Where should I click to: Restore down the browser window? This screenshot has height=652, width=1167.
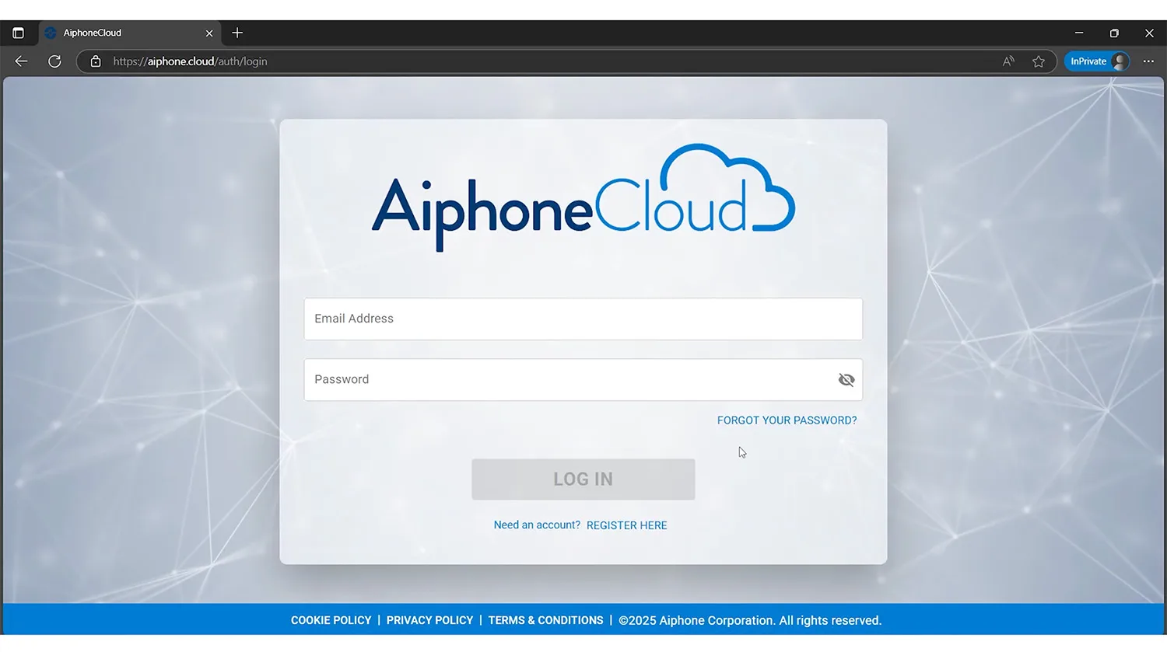point(1114,33)
